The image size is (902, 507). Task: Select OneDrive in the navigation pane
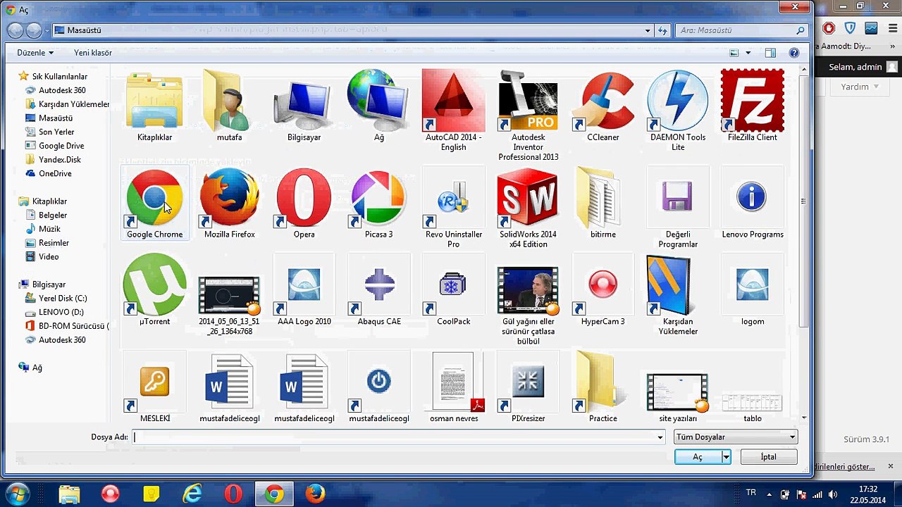[55, 173]
